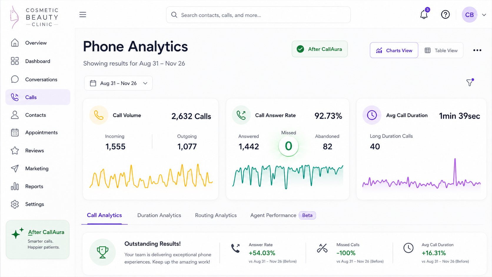
Task: Click the Answered 1,442 value
Action: tap(249, 147)
